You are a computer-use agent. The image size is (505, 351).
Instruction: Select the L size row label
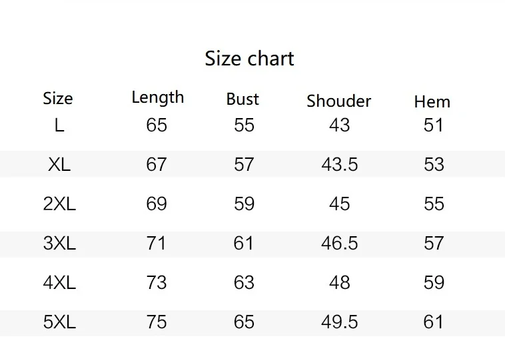[59, 125]
